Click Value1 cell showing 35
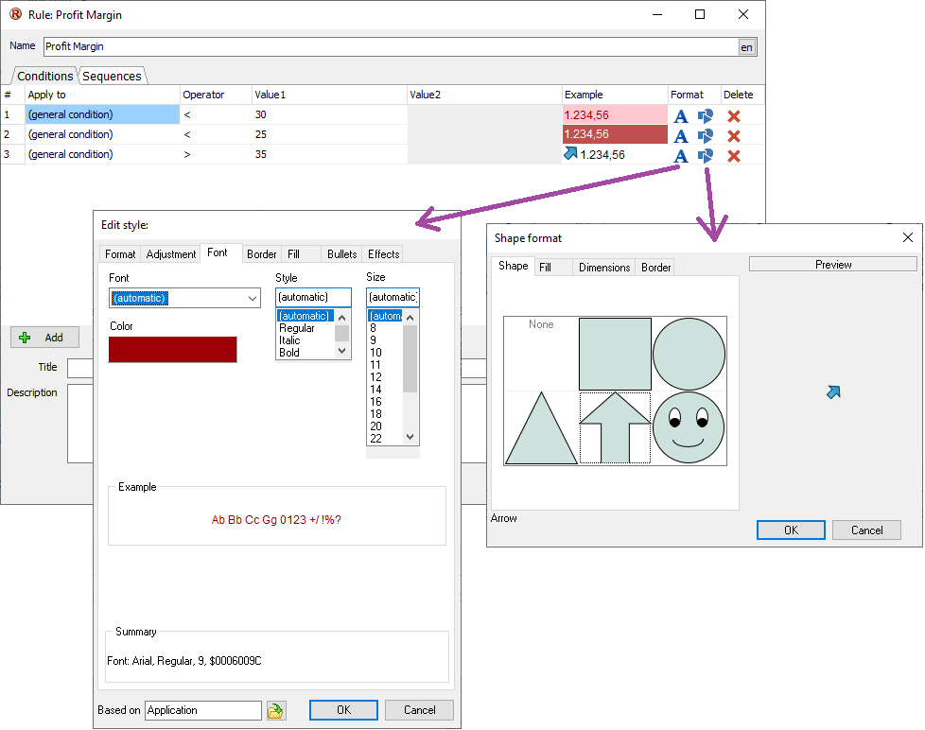925x730 pixels. 329,154
